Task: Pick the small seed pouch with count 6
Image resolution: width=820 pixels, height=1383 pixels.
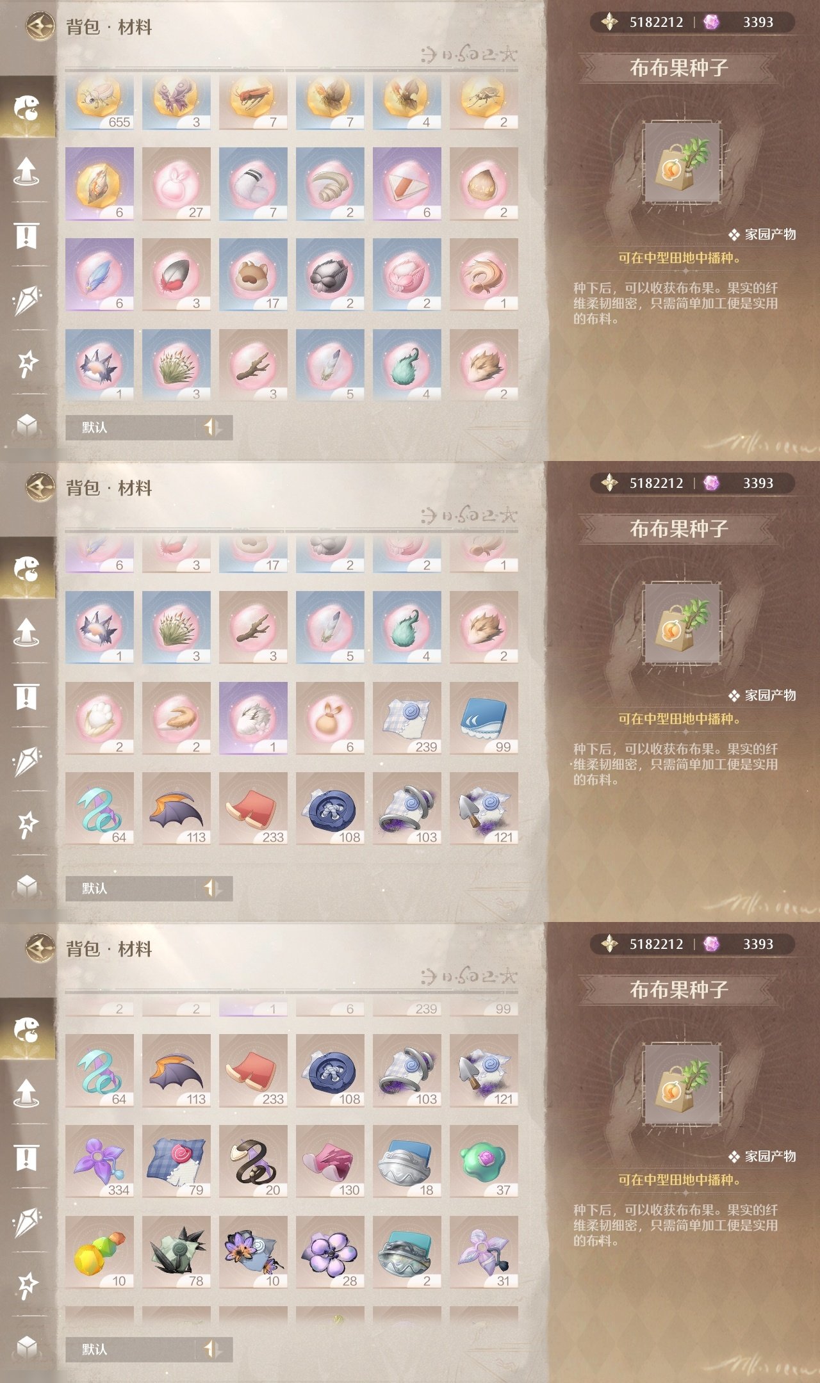Action: point(330,718)
